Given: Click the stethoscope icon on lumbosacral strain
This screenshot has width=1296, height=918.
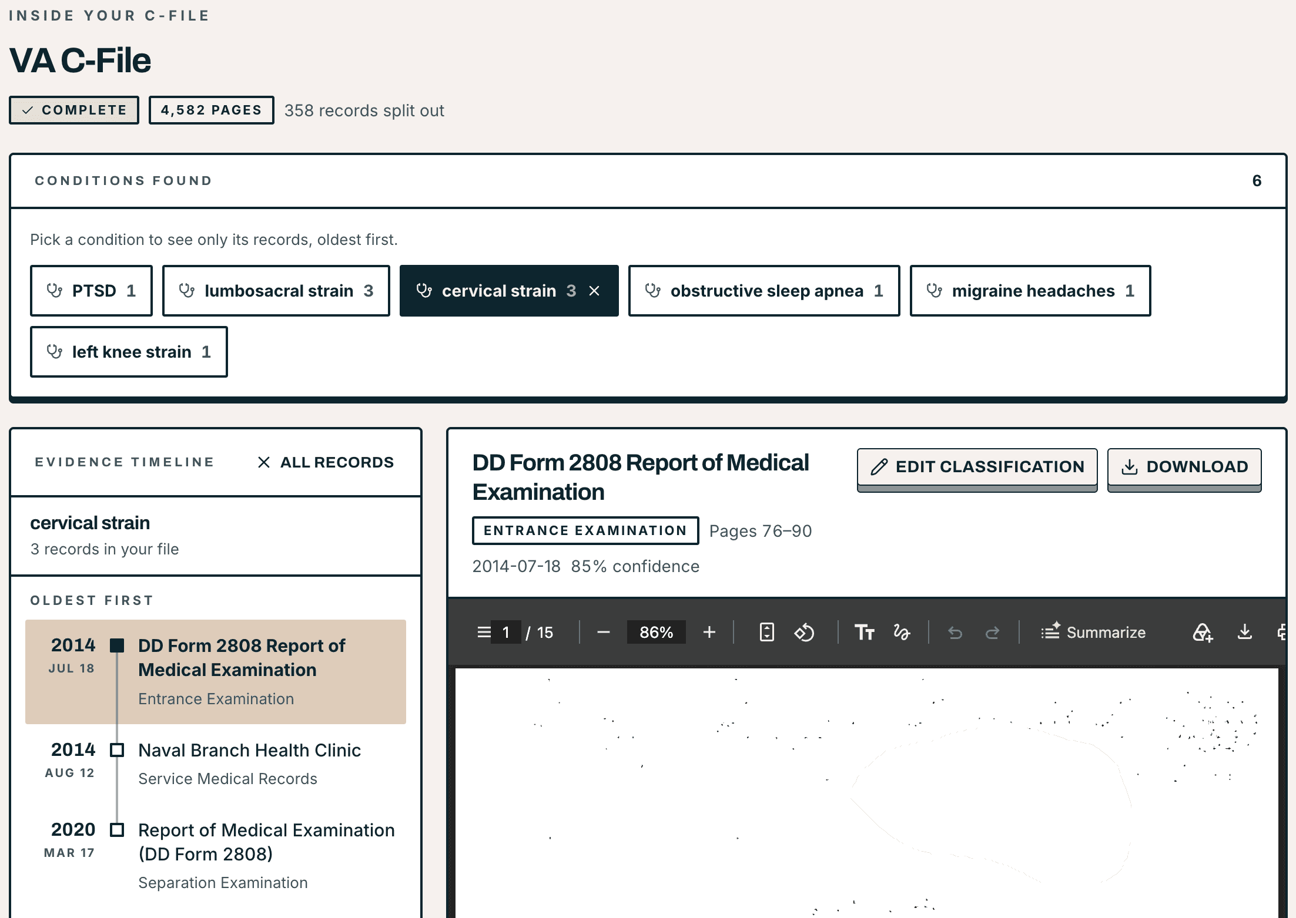Looking at the screenshot, I should click(x=187, y=291).
